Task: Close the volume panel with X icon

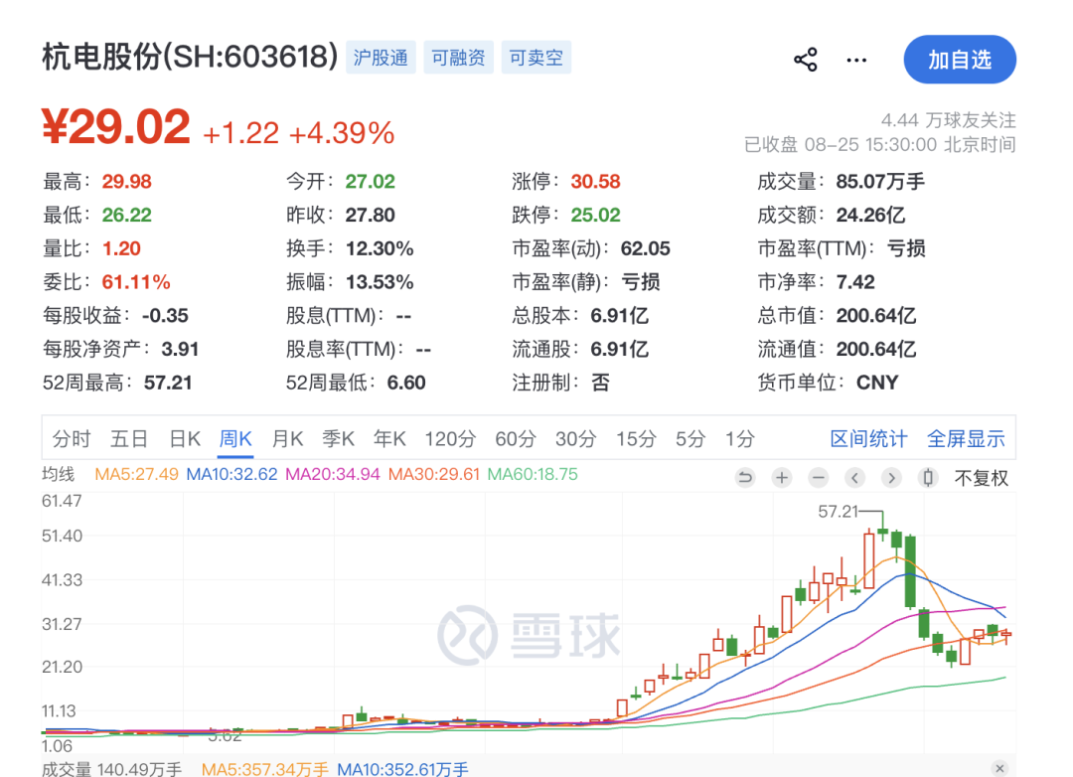Action: 999,768
